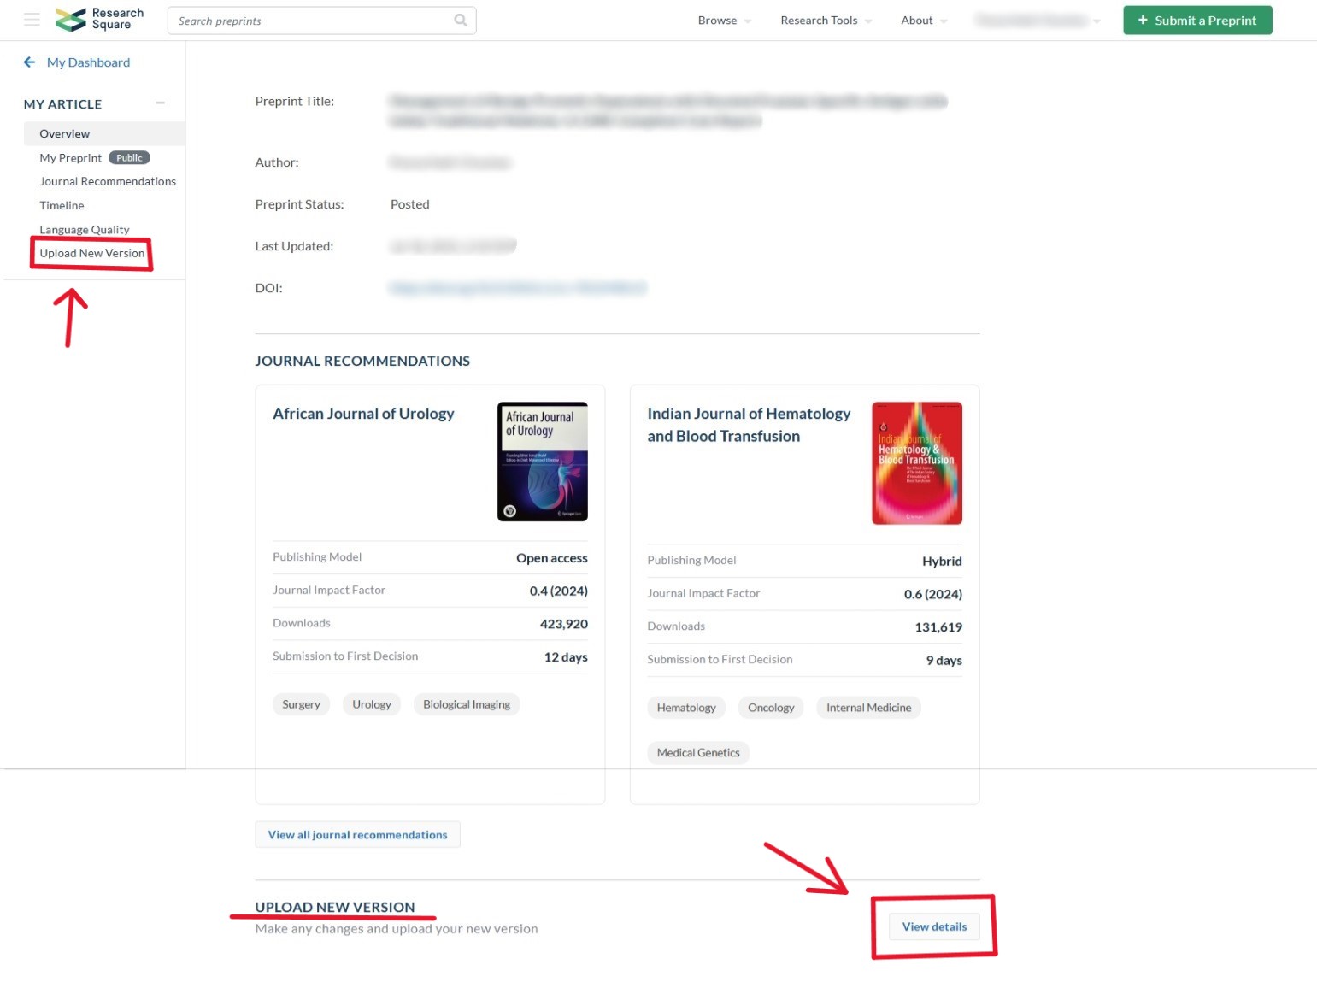Click the 12 days decision value
1317x988 pixels.
566,657
